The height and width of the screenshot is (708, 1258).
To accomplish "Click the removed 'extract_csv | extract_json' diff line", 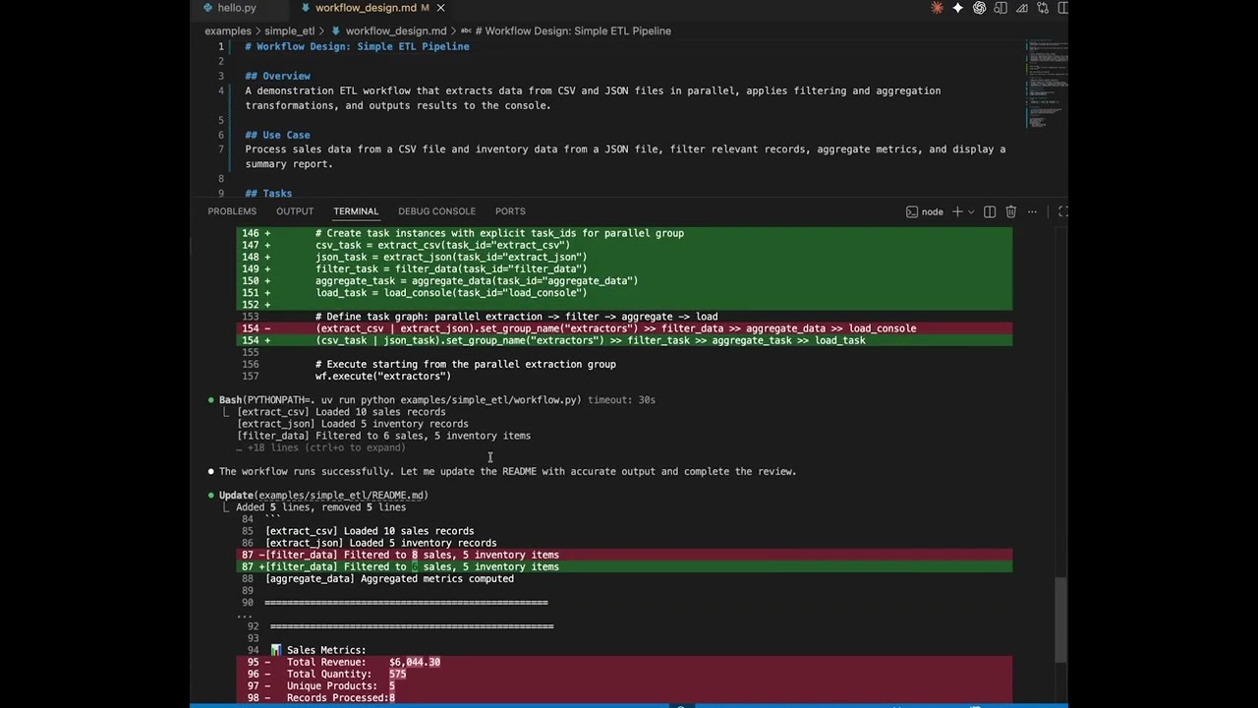I will [625, 328].
